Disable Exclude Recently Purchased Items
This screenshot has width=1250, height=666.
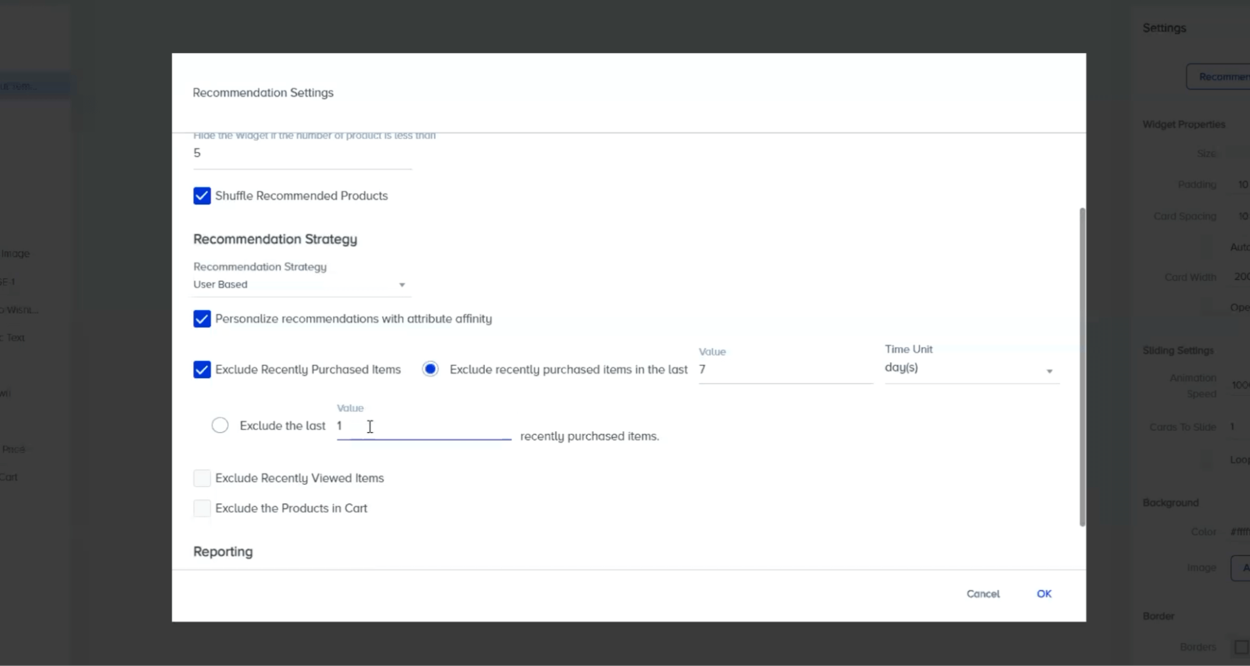(201, 369)
